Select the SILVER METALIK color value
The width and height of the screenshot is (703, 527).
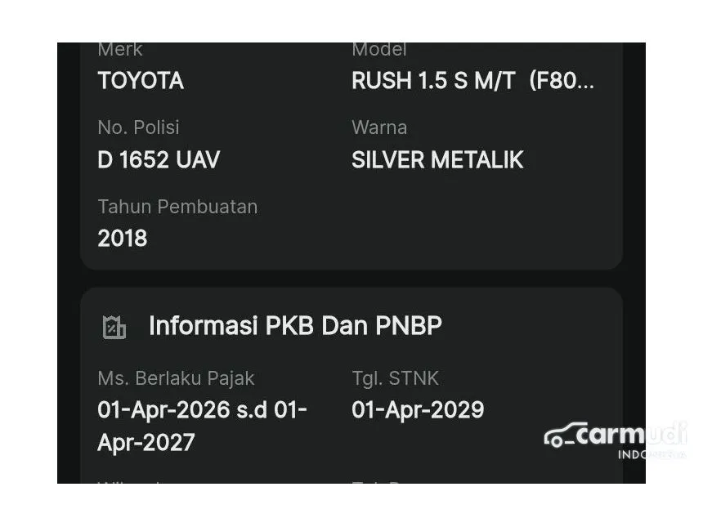pos(437,159)
